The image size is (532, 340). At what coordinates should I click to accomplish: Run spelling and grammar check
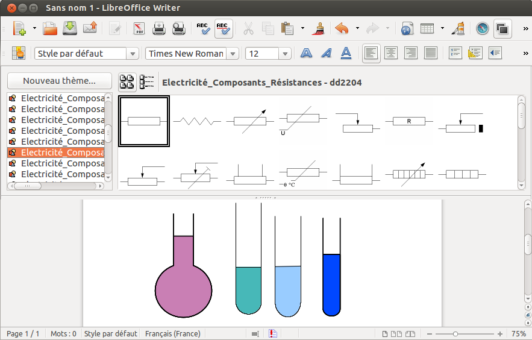[x=203, y=28]
